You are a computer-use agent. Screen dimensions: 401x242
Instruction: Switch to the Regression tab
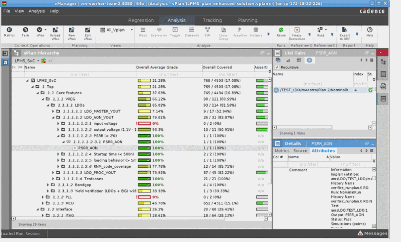[x=141, y=20]
